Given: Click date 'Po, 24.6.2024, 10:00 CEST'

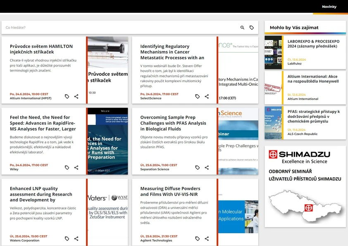Looking at the screenshot, I should pos(29,94).
